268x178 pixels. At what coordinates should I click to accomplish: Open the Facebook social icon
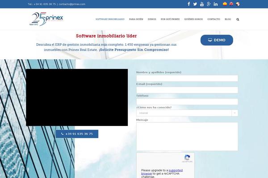click(x=188, y=4)
